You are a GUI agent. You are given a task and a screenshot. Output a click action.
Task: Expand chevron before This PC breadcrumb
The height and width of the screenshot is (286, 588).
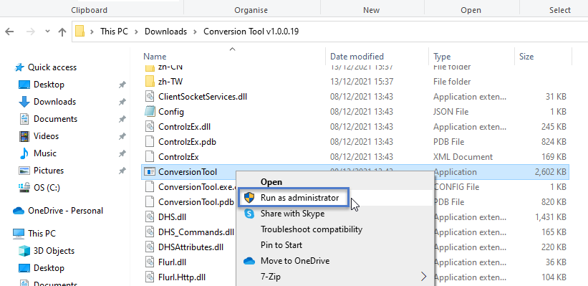(92, 32)
